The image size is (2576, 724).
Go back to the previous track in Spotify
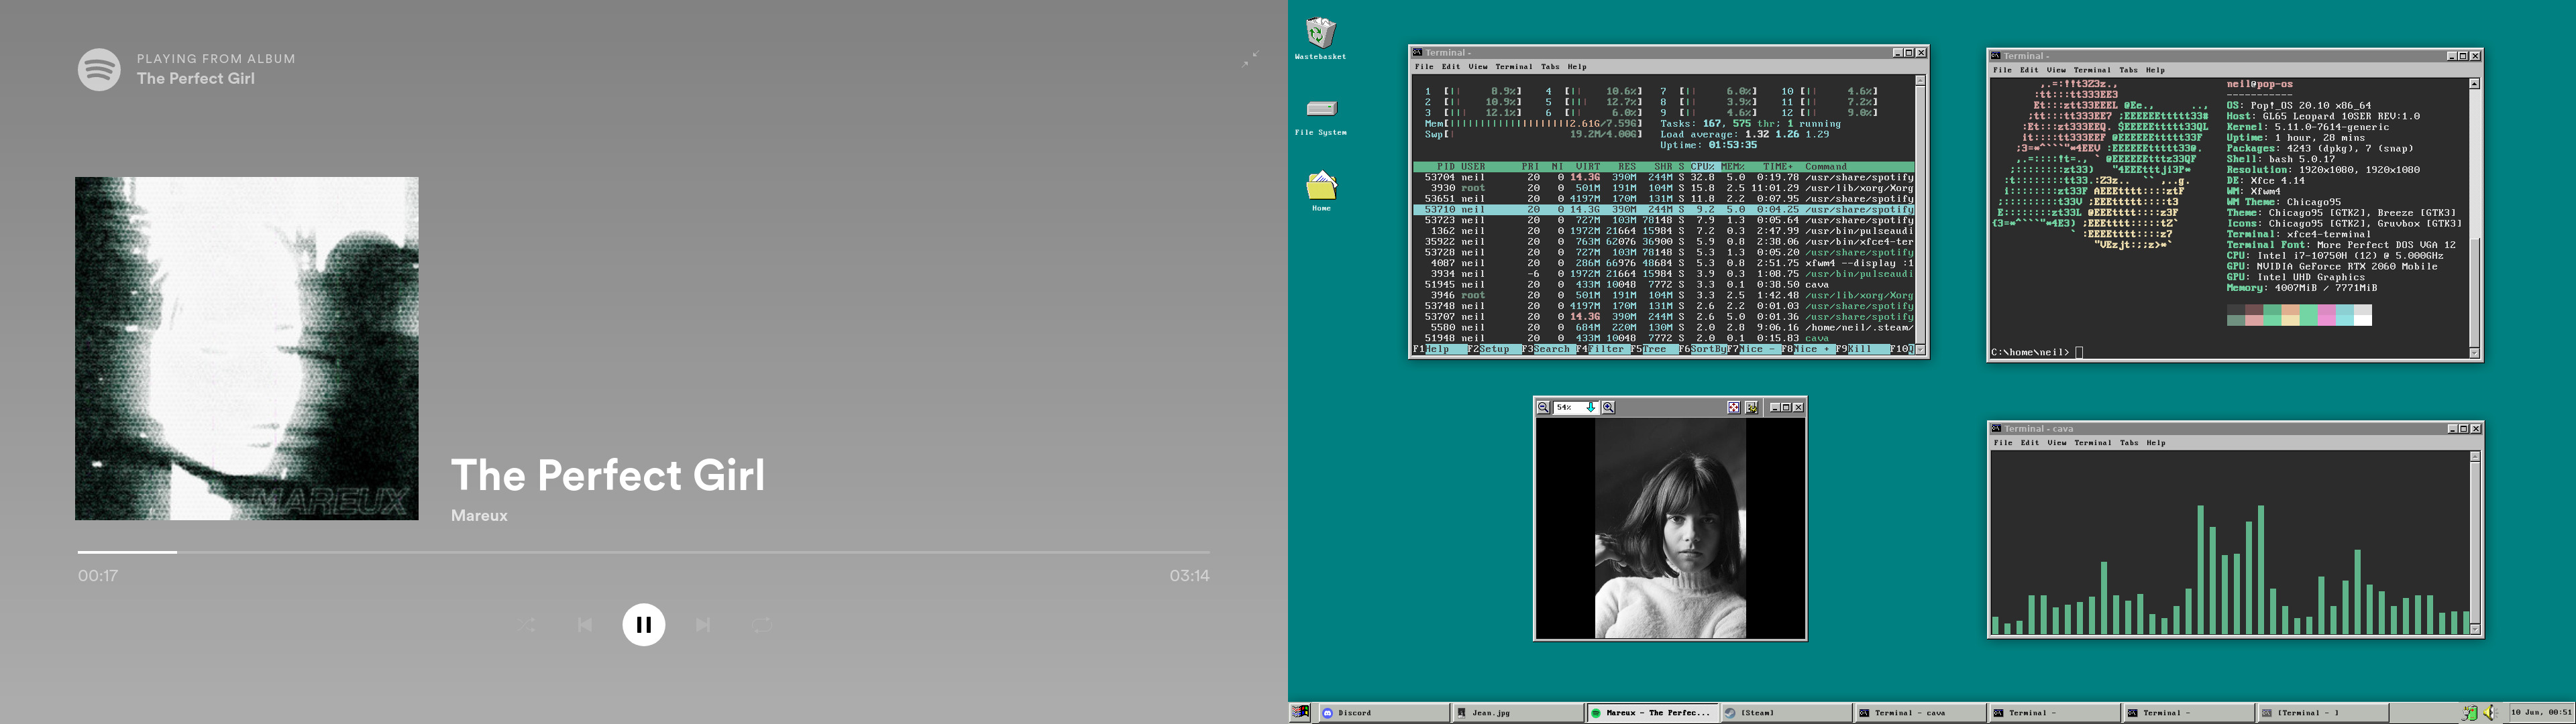click(x=585, y=624)
